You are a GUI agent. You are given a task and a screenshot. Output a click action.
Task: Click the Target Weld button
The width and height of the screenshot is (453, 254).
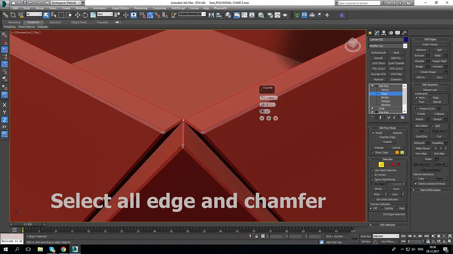[439, 61]
